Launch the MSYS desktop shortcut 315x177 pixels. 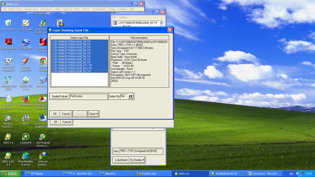26,120
